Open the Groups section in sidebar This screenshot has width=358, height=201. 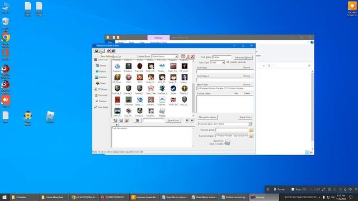tap(101, 65)
